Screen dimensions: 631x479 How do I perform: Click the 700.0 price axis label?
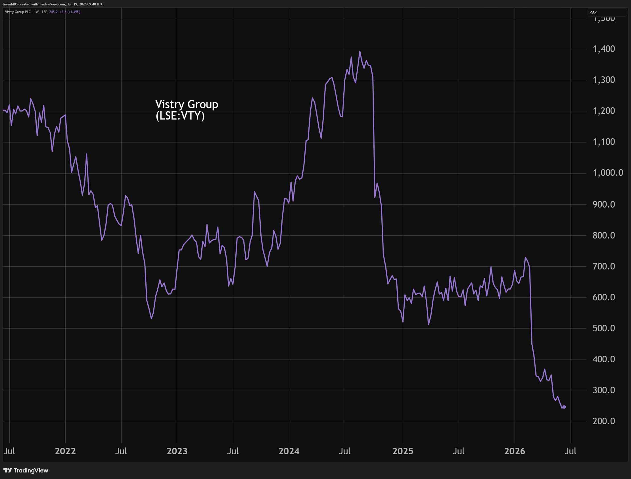click(x=604, y=266)
